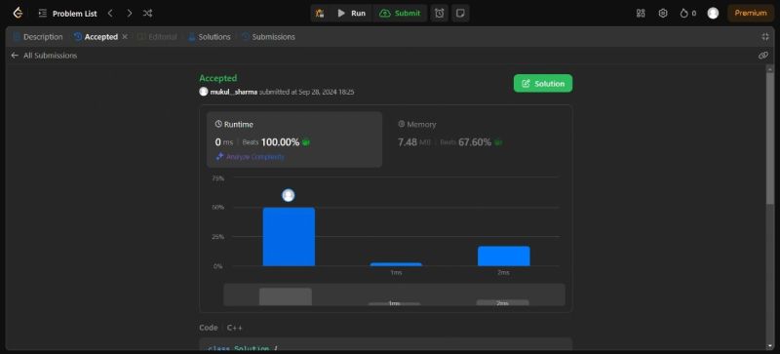The image size is (780, 354).
Task: Open the debugger icon beside Run
Action: click(320, 14)
